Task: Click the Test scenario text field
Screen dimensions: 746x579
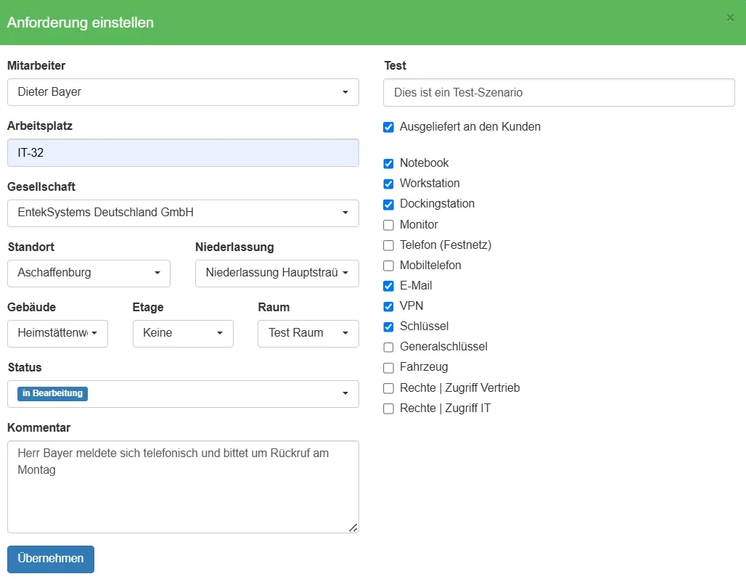Action: tap(559, 93)
